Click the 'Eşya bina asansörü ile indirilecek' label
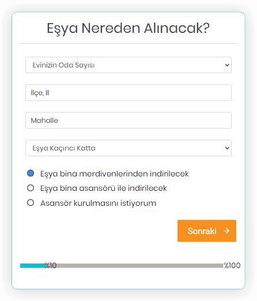Image resolution: width=257 pixels, height=301 pixels. 104,189
